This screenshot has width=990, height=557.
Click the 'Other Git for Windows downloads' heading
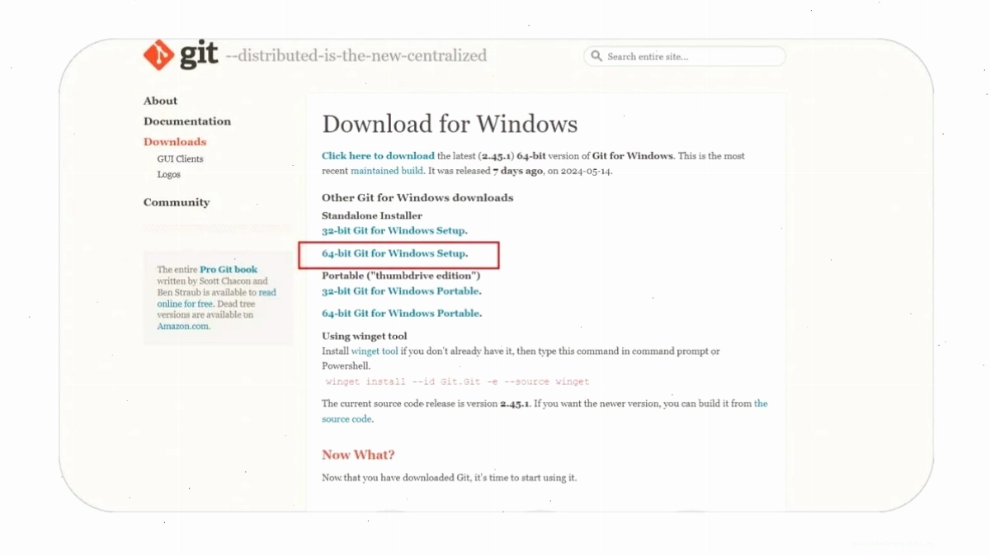(417, 198)
